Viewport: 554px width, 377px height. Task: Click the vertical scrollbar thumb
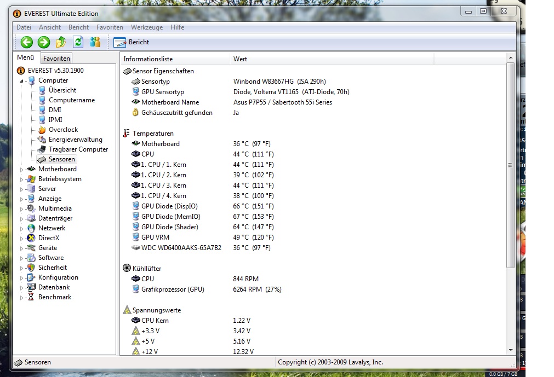(x=511, y=165)
